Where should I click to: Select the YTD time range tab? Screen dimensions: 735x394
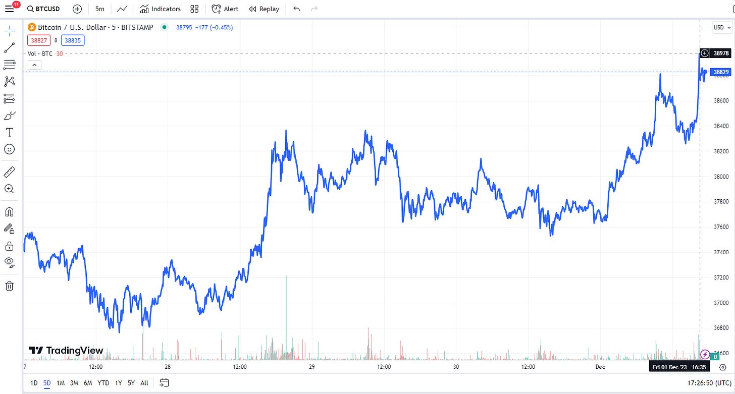[103, 383]
